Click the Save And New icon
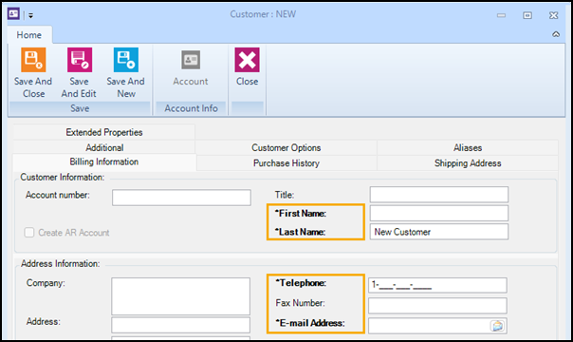This screenshot has width=573, height=342. pyautogui.click(x=126, y=60)
